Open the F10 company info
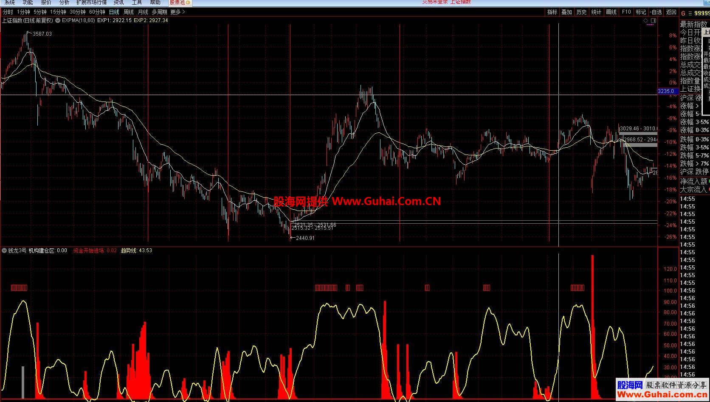Screen dimensions: 710x402 tap(626, 12)
